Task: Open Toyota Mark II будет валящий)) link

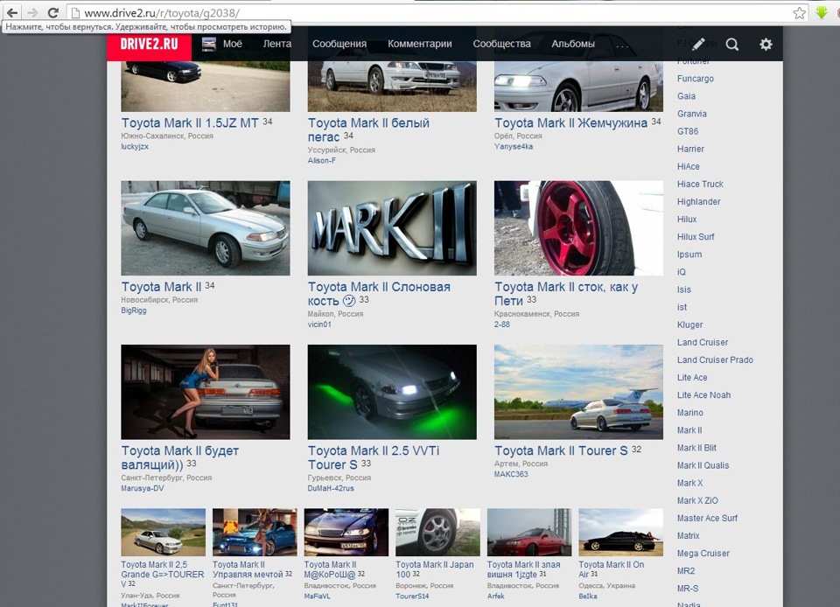Action: [x=180, y=457]
